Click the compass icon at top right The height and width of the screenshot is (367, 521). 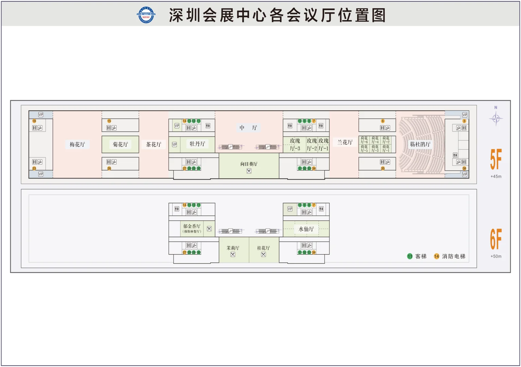[496, 119]
